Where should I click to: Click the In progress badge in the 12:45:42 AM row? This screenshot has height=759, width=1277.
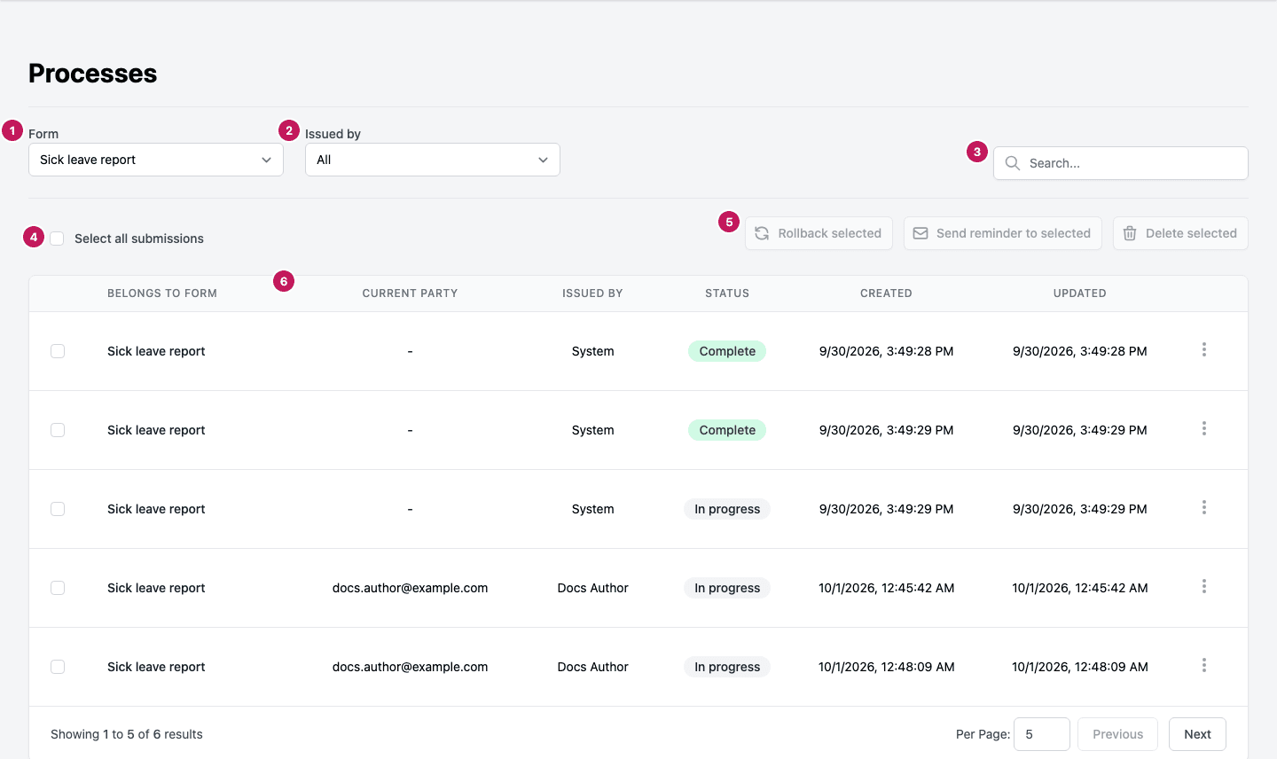coord(727,588)
